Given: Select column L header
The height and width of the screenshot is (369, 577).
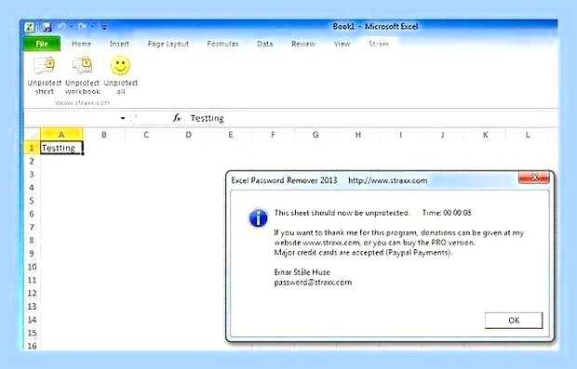Looking at the screenshot, I should tap(528, 135).
